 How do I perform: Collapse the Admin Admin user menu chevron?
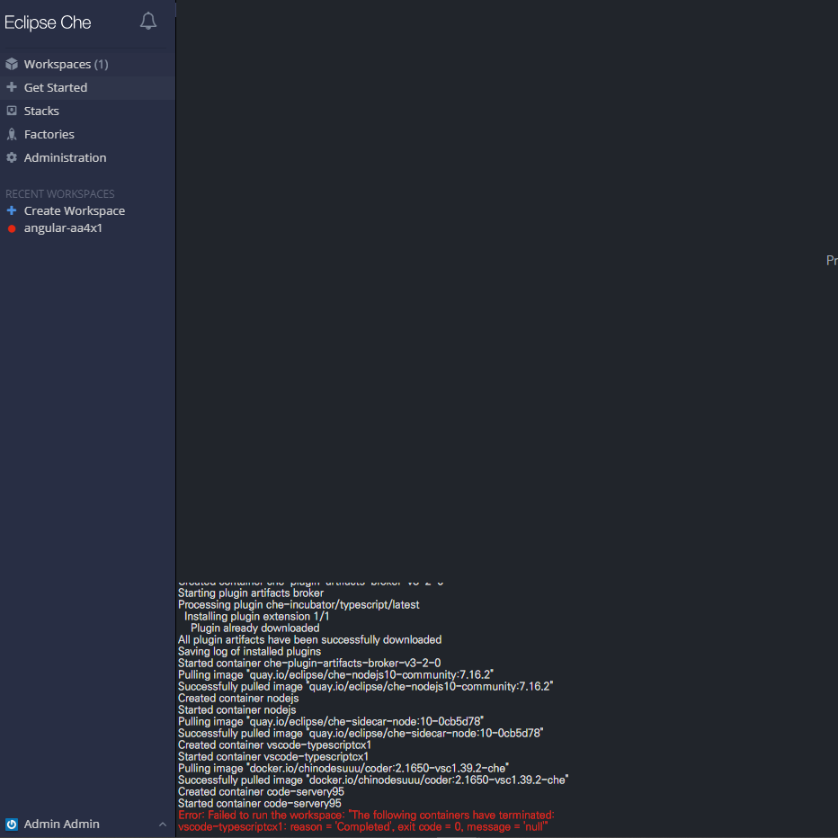pos(162,824)
